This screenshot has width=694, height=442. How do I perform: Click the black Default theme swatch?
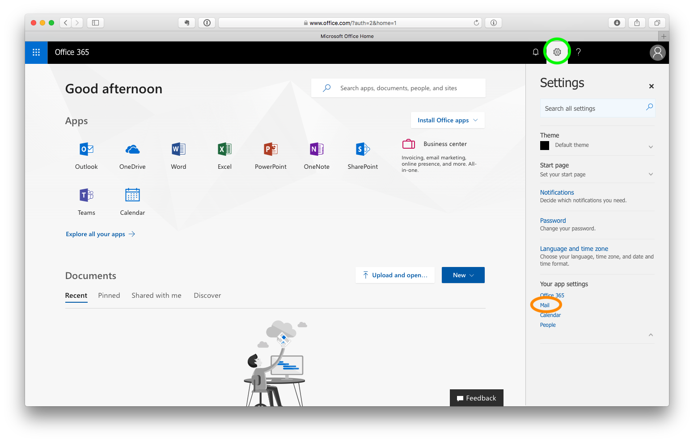544,146
